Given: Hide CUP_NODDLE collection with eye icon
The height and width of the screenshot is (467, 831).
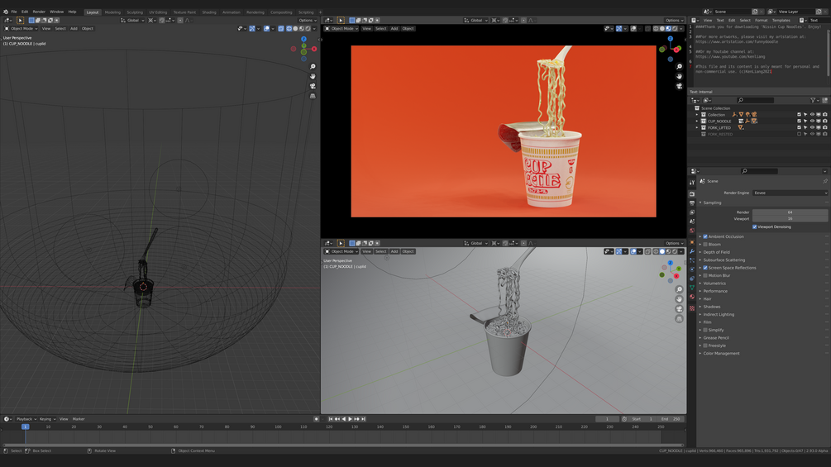Looking at the screenshot, I should 812,122.
